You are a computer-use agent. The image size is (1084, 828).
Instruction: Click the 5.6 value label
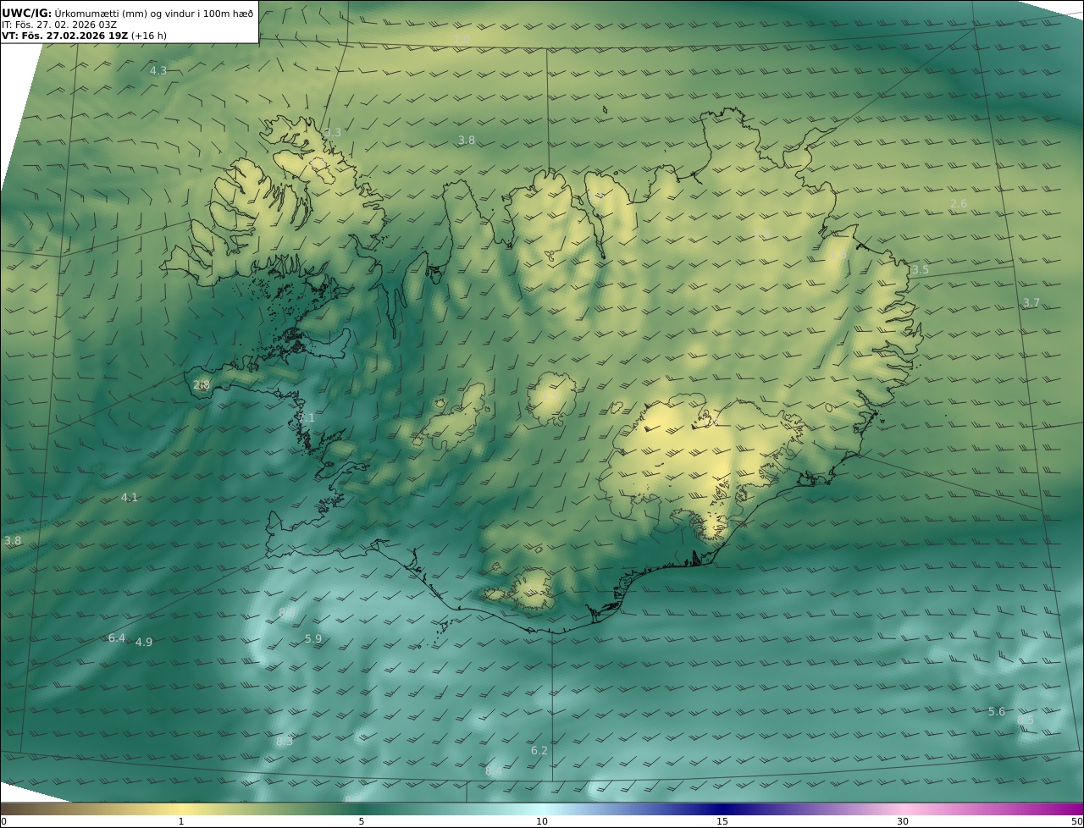point(997,712)
